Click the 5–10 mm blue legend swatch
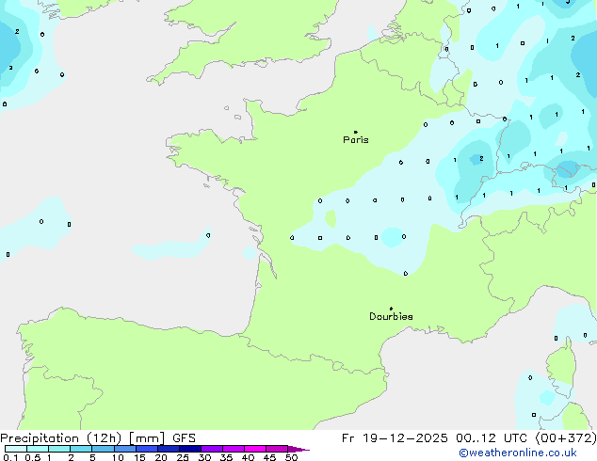The height and width of the screenshot is (461, 597). pyautogui.click(x=103, y=449)
